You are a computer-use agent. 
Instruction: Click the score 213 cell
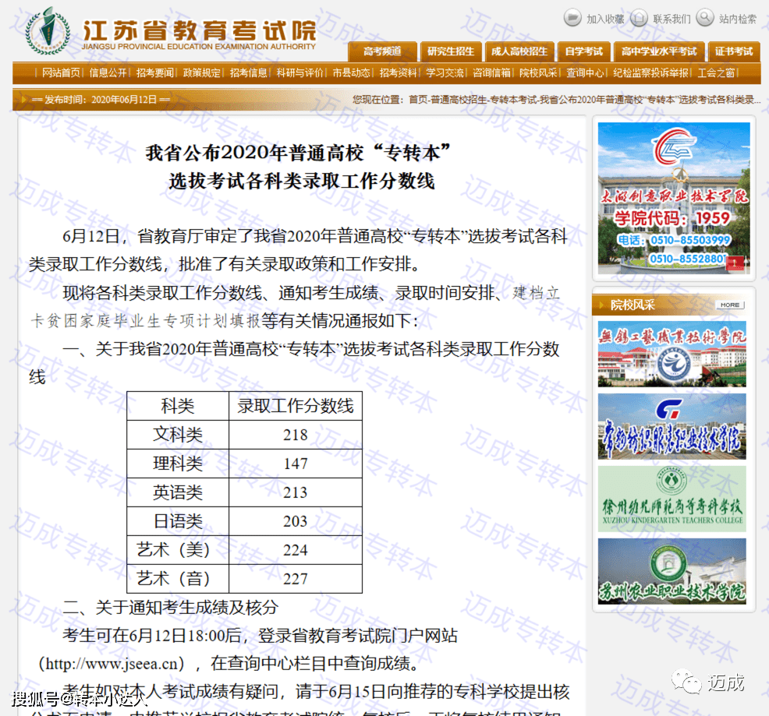click(296, 492)
